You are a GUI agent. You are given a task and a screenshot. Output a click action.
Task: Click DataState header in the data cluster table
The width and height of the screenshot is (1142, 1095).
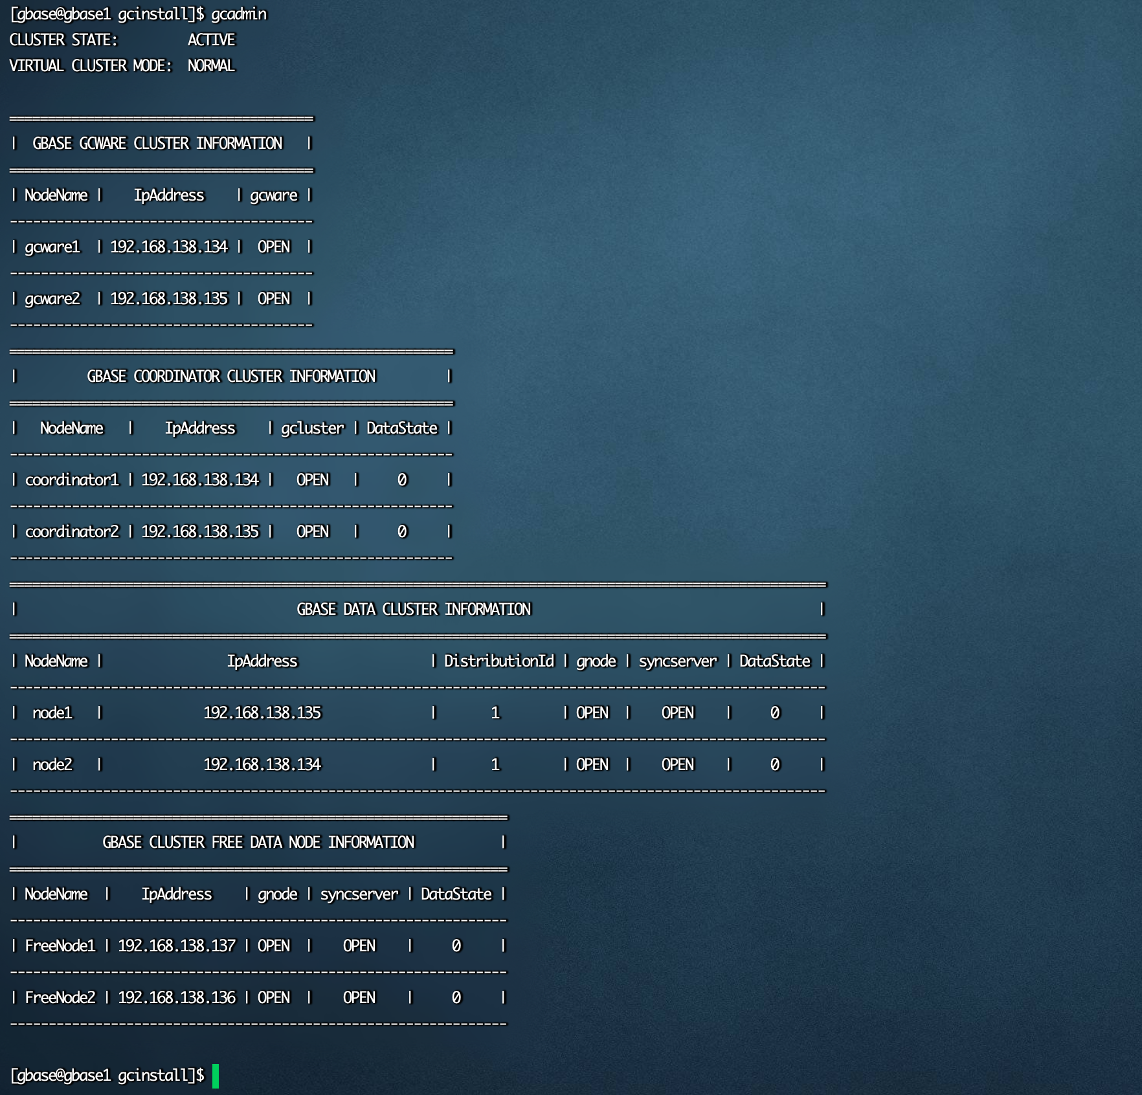[x=775, y=661]
